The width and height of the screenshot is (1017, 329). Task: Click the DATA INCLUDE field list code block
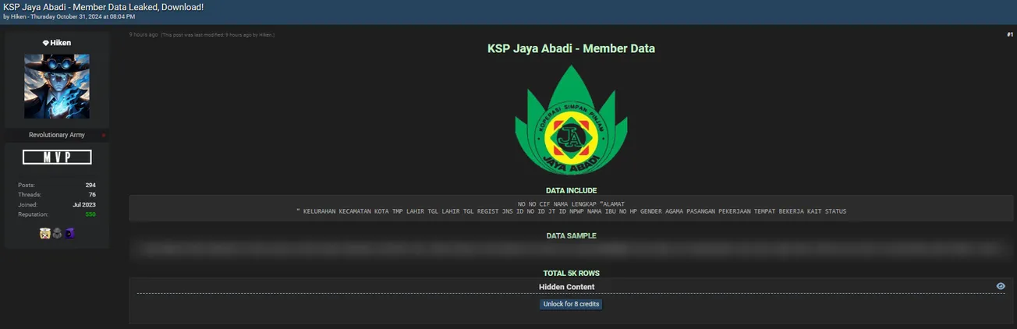click(571, 207)
